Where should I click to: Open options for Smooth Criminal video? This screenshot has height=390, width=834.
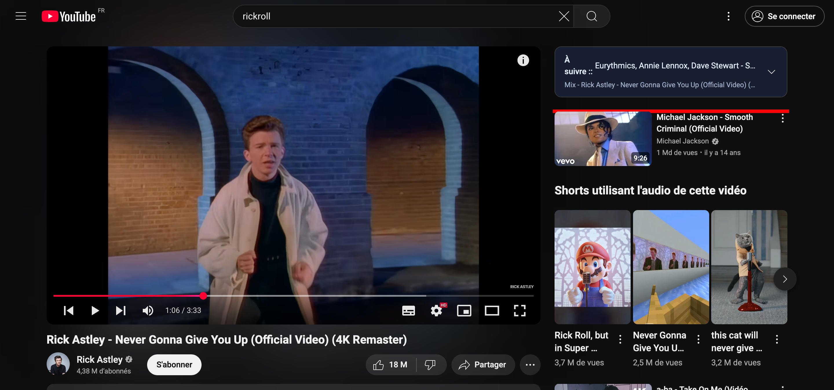[x=782, y=118]
